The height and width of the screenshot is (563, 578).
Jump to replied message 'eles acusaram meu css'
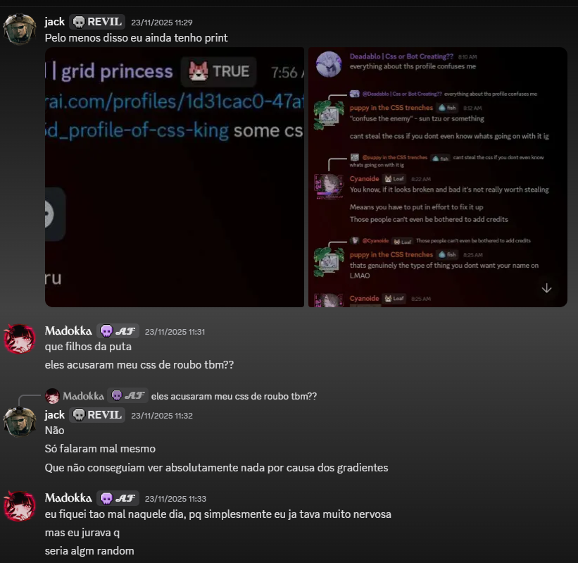tap(234, 396)
